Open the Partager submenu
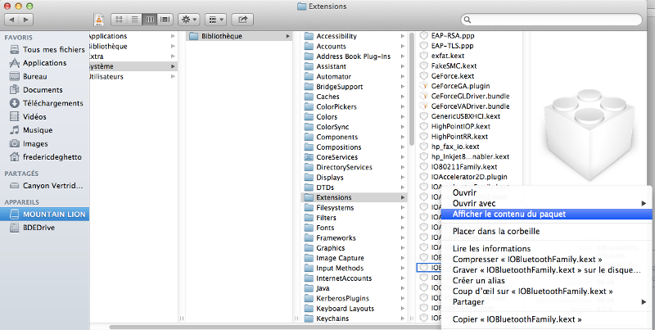The image size is (655, 330). point(548,302)
